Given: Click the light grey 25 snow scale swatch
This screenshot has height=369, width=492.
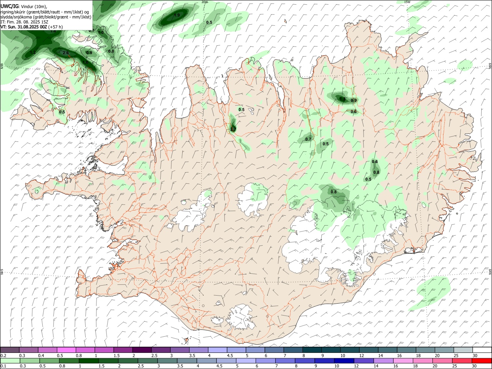Looking at the screenshot, I should click(463, 350).
